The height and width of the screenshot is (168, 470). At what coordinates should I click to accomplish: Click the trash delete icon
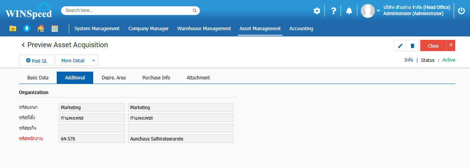pos(413,46)
